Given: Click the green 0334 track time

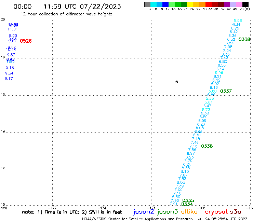Looking at the screenshot, I should click(x=187, y=204).
